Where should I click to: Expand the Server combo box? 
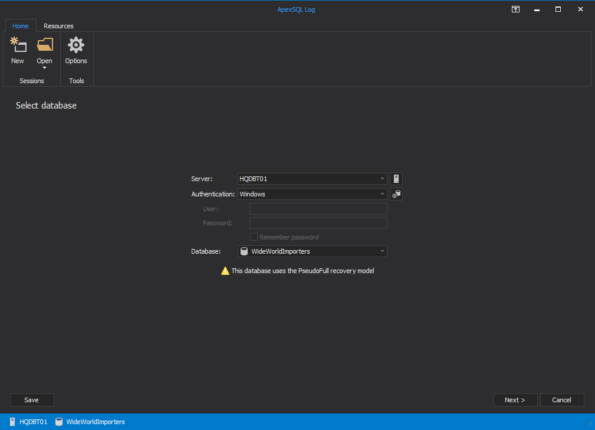click(382, 179)
